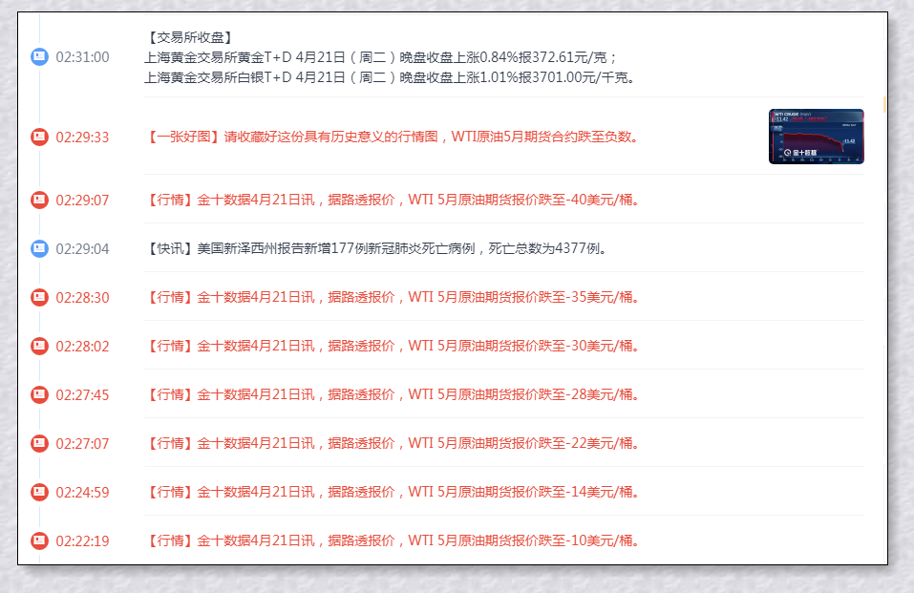The height and width of the screenshot is (593, 914).
Task: Click the 02:27:45 timestamp
Action: (x=82, y=394)
